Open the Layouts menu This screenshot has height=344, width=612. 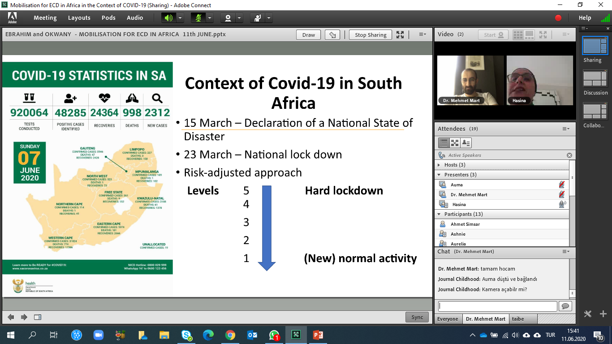pos(79,18)
